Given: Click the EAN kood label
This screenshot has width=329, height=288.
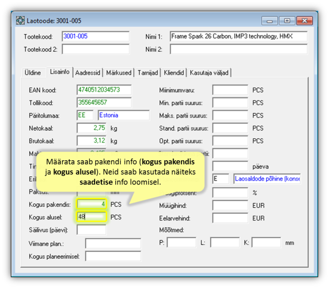Looking at the screenshot, I should pos(43,90).
